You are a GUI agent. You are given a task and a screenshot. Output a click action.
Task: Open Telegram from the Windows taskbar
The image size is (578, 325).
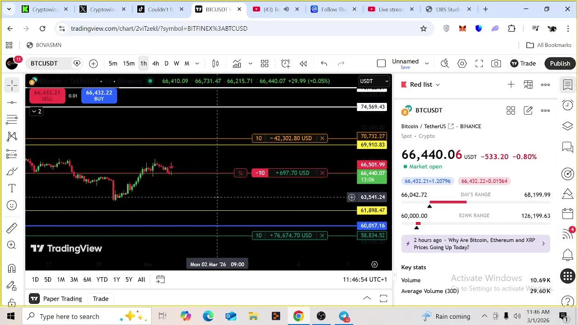[x=344, y=316]
